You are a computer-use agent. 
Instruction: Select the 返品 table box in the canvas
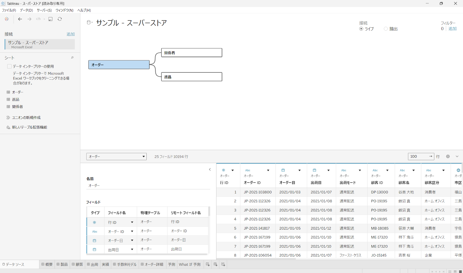(x=192, y=77)
